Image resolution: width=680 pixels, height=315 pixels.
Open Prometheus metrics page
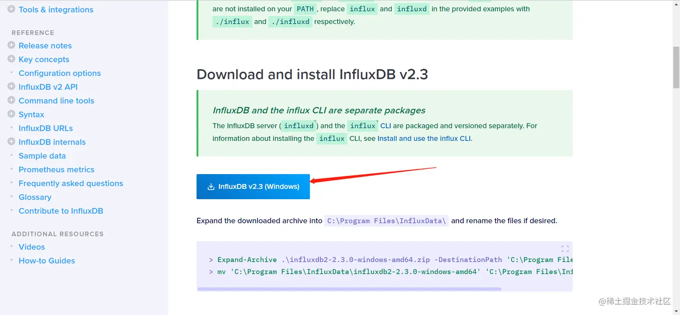click(x=56, y=170)
